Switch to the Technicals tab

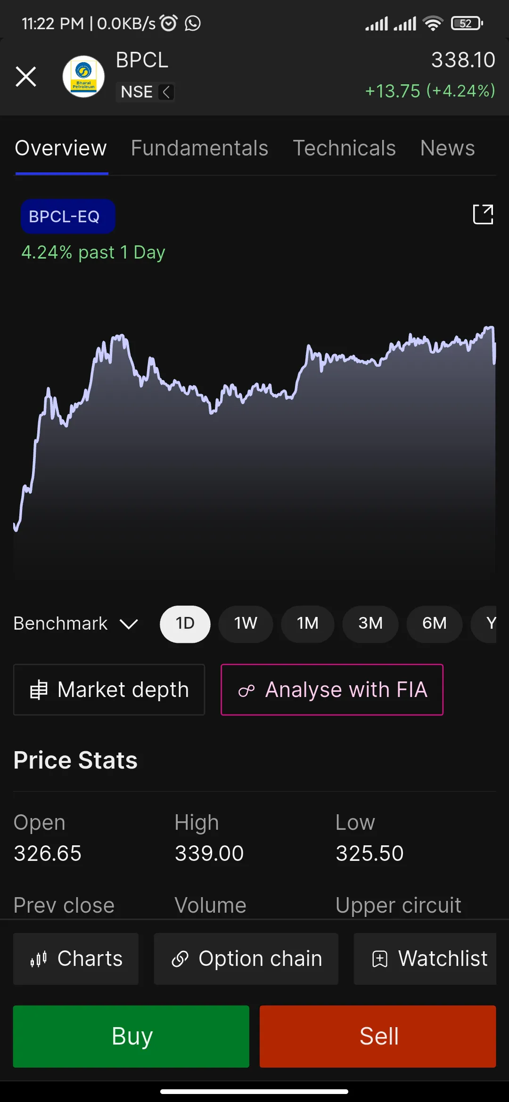[344, 148]
